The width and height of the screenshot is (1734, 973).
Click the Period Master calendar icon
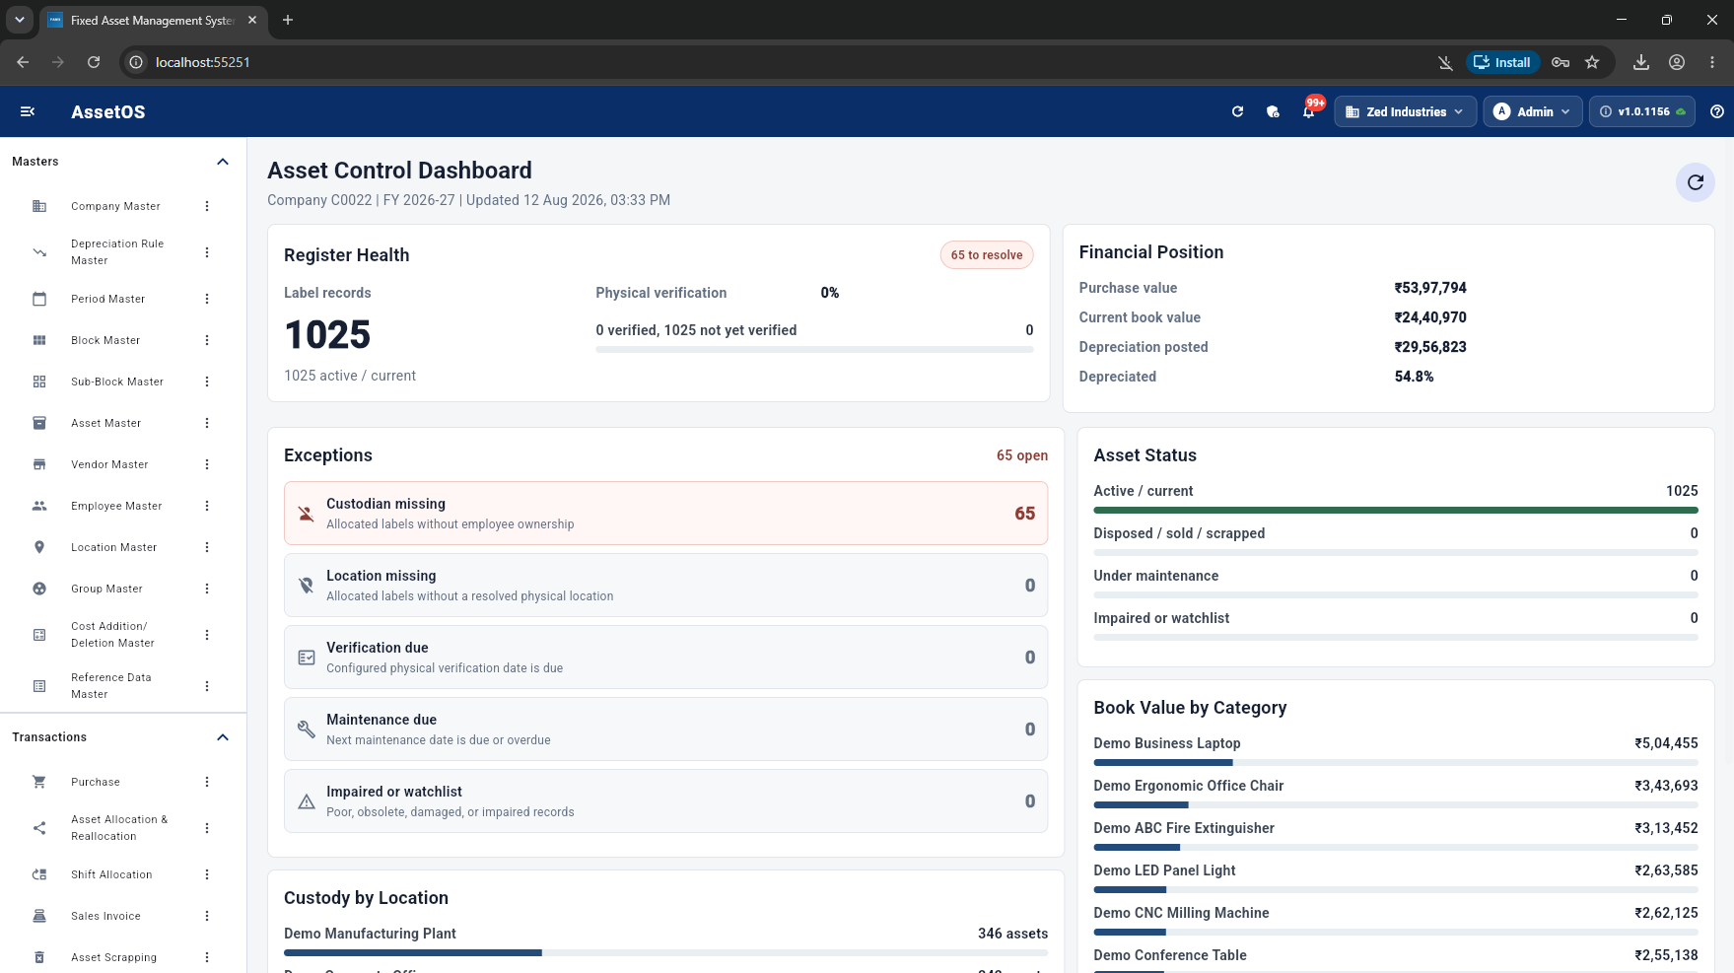tap(39, 299)
